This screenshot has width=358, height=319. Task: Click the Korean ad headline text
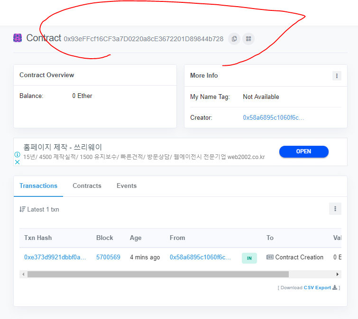(63, 147)
